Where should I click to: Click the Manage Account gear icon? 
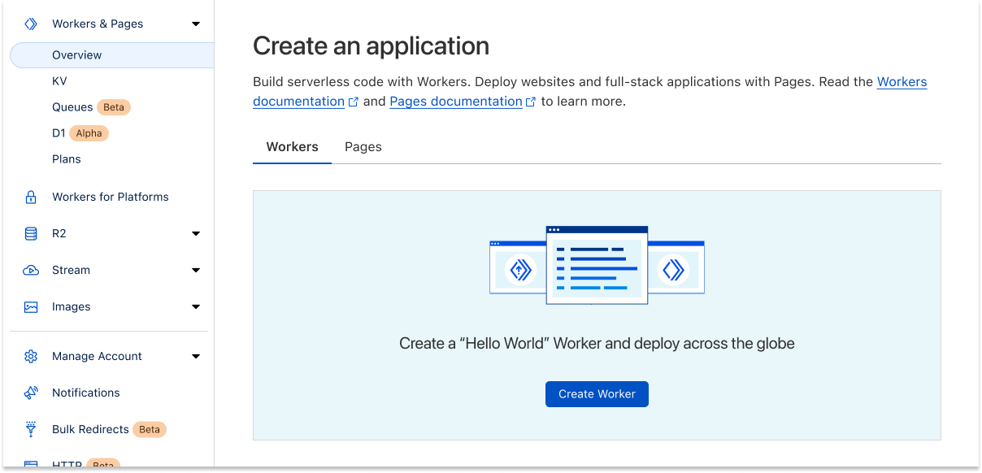tap(31, 357)
